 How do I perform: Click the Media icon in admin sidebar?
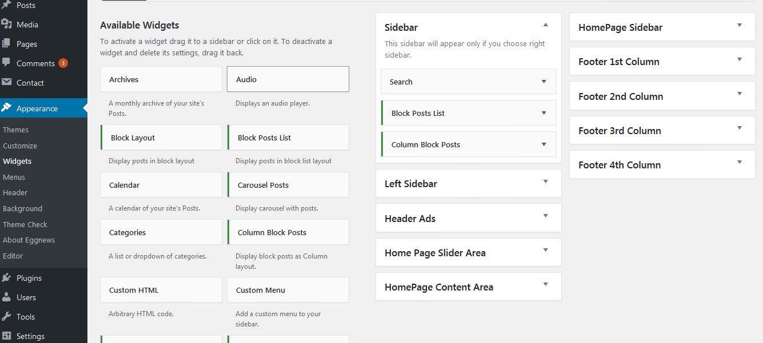pyautogui.click(x=7, y=25)
